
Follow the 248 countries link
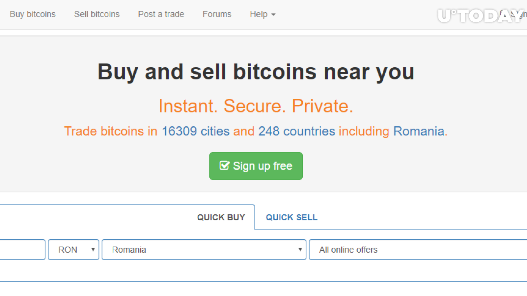tap(296, 131)
